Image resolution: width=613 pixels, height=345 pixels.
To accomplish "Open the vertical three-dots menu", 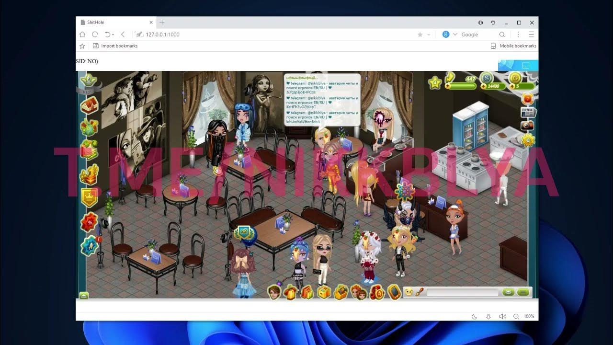I will point(518,34).
